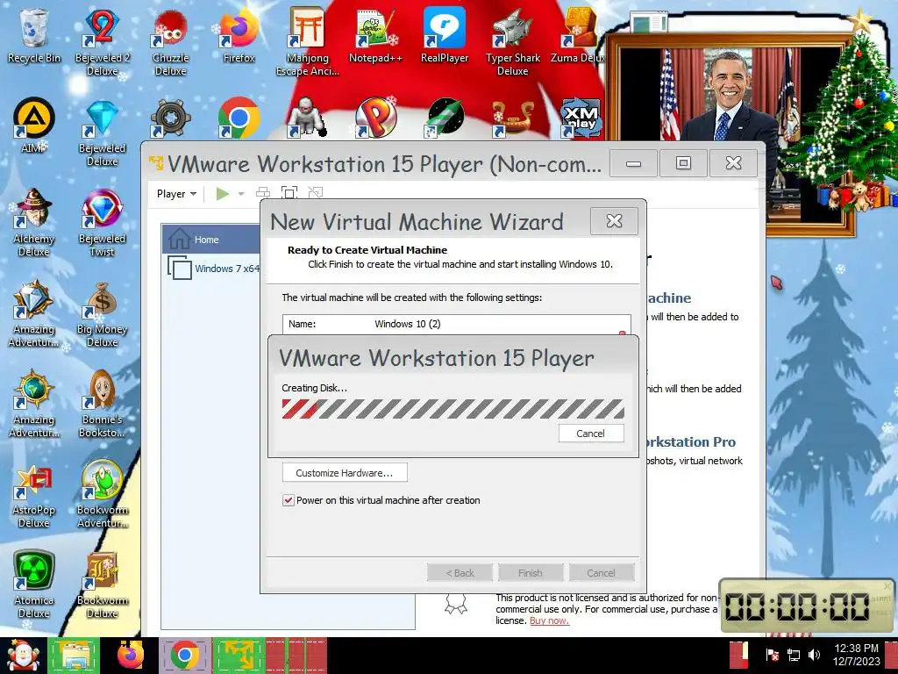The height and width of the screenshot is (674, 898).
Task: Click the volume speaker tray icon
Action: click(x=814, y=655)
